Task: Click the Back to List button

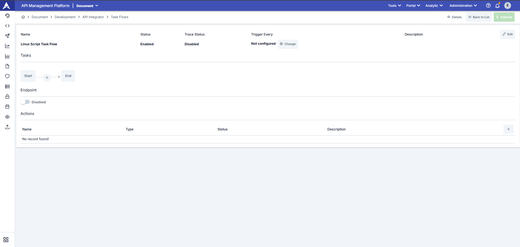Action: click(479, 17)
